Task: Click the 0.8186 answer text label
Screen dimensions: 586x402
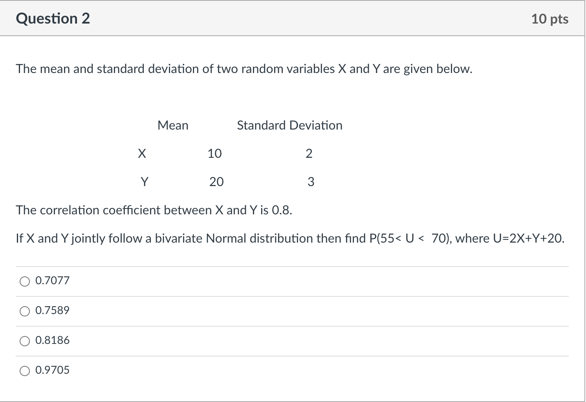Action: [52, 340]
